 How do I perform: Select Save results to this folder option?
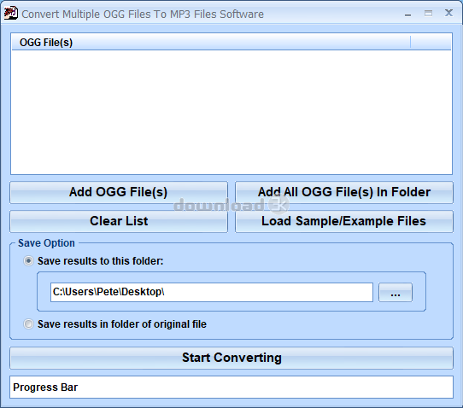pyautogui.click(x=29, y=261)
